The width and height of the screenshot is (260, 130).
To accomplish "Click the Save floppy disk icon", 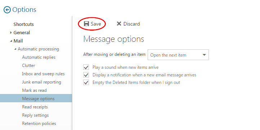I will [x=86, y=24].
